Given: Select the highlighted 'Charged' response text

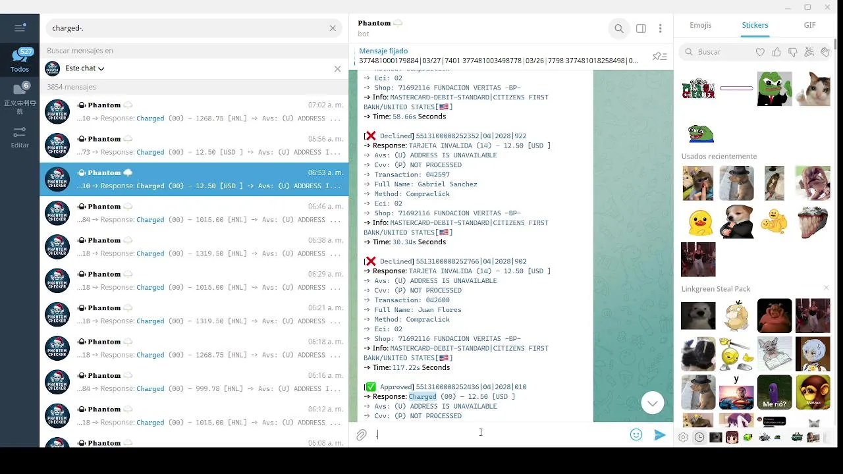Looking at the screenshot, I should [x=423, y=396].
